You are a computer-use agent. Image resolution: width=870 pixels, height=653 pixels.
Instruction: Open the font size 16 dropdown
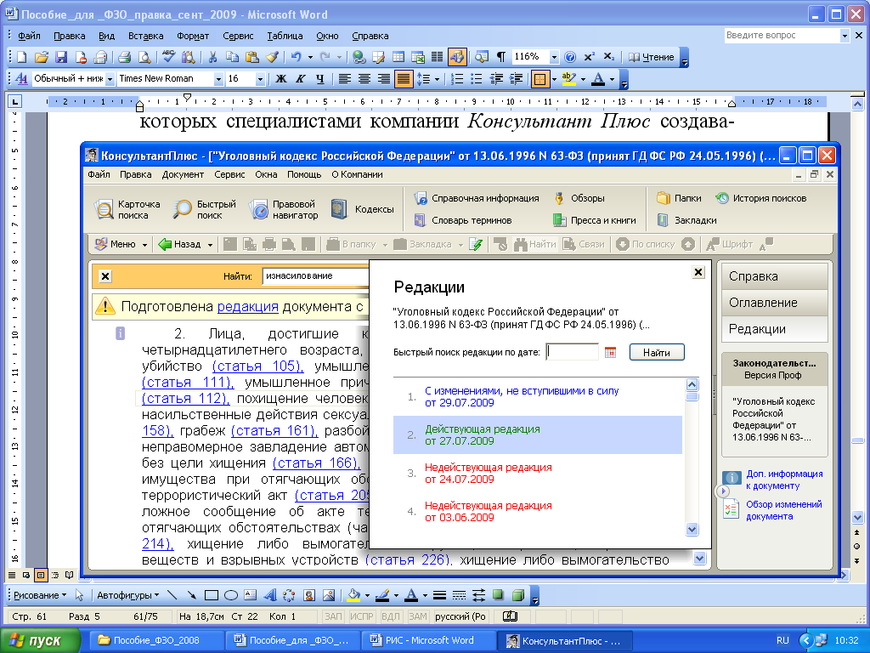coord(260,79)
